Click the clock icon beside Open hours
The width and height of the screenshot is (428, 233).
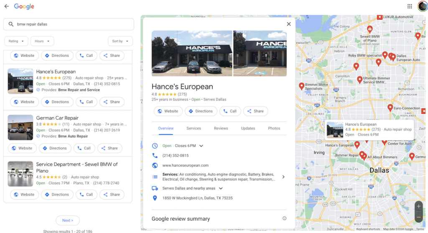155,146
